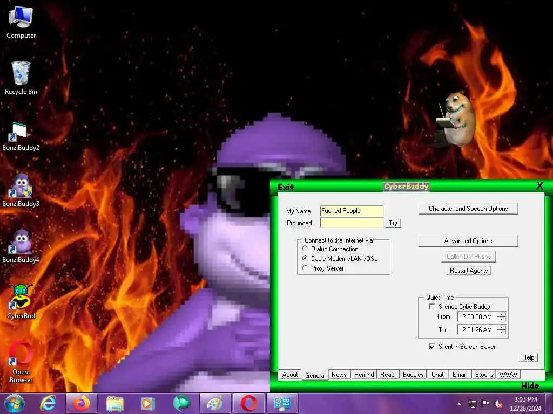Click the Pronounced text field

point(352,223)
